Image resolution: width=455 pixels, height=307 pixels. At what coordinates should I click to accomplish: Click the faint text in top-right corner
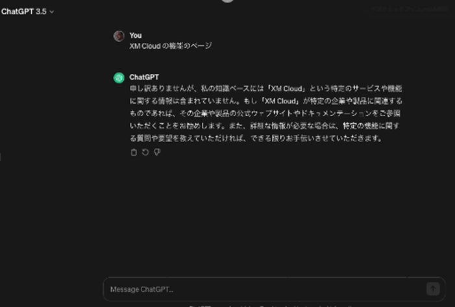[410, 9]
